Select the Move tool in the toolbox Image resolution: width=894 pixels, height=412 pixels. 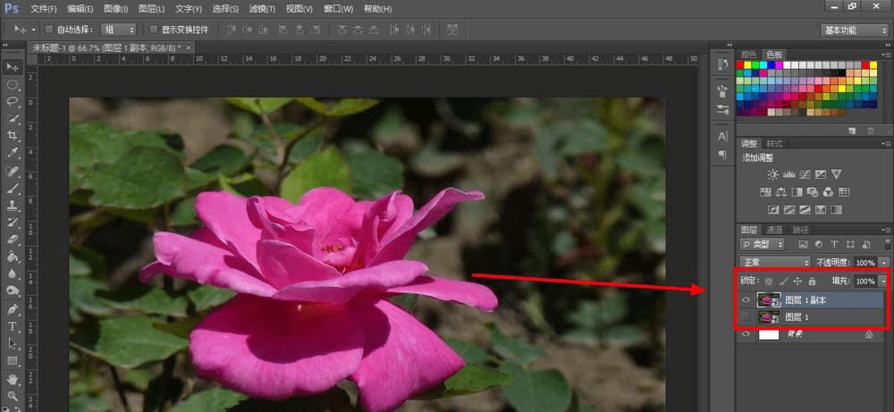[x=13, y=67]
